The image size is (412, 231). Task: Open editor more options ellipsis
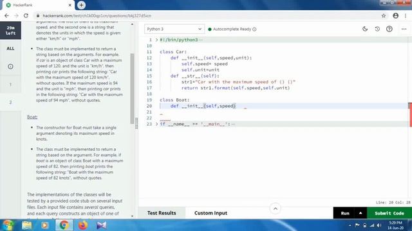point(404,29)
